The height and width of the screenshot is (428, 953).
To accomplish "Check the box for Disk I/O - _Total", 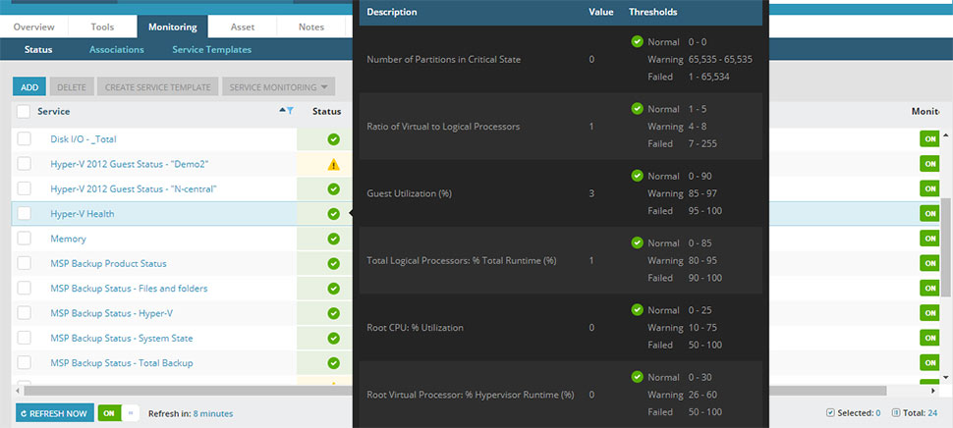I will tap(24, 139).
